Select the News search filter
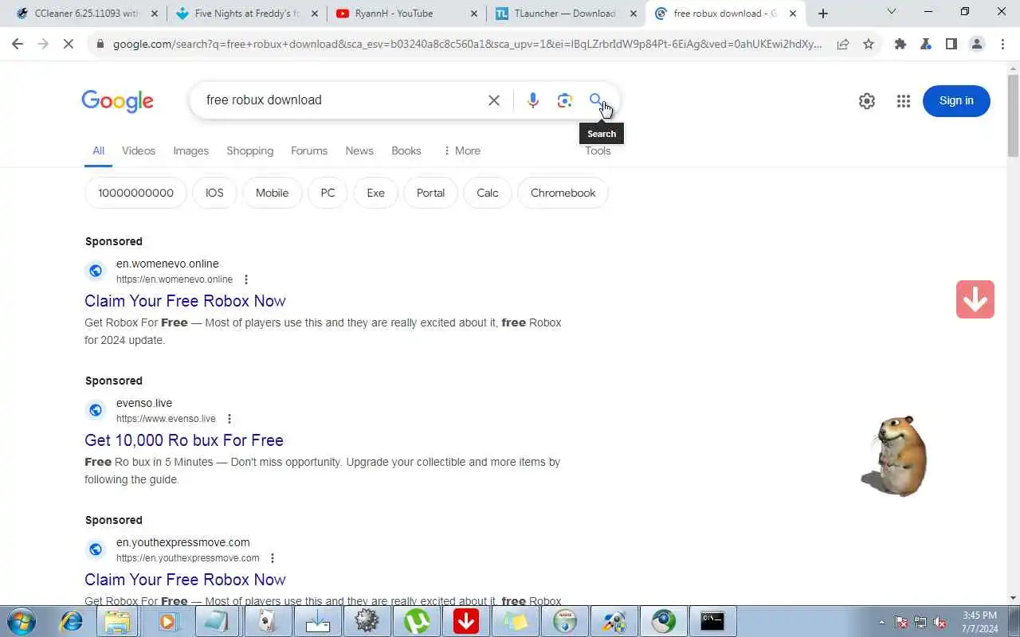Screen dimensions: 1020x637 pos(359,150)
